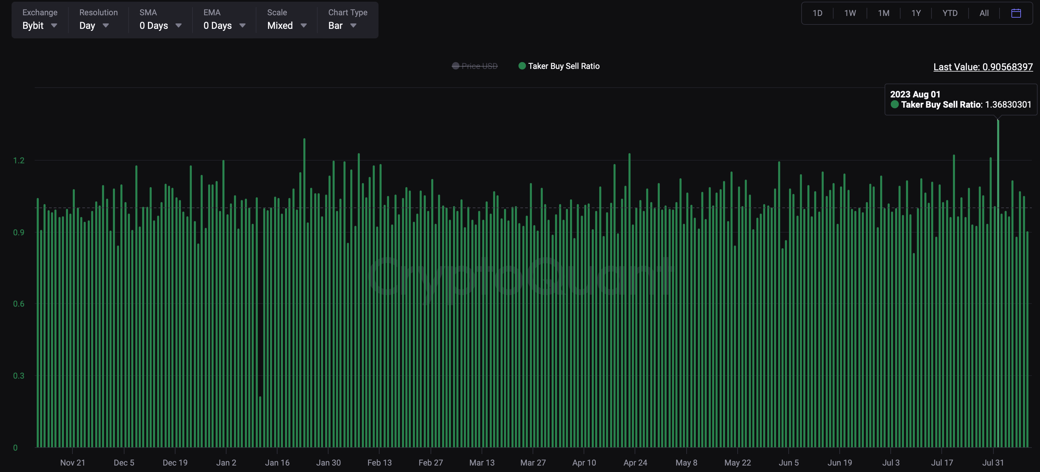Select the 1W time range
Viewport: 1040px width, 472px height.
850,13
